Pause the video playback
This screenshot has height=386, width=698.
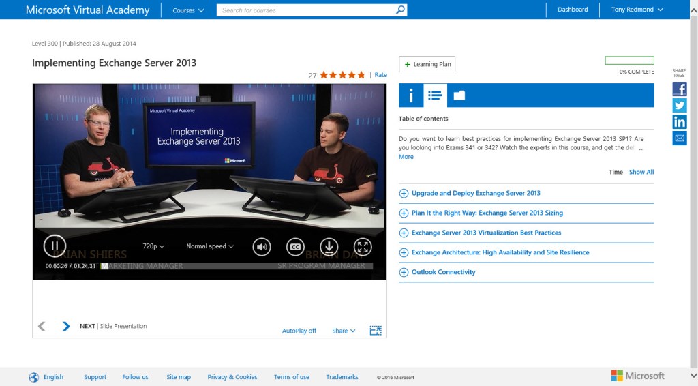coord(55,246)
